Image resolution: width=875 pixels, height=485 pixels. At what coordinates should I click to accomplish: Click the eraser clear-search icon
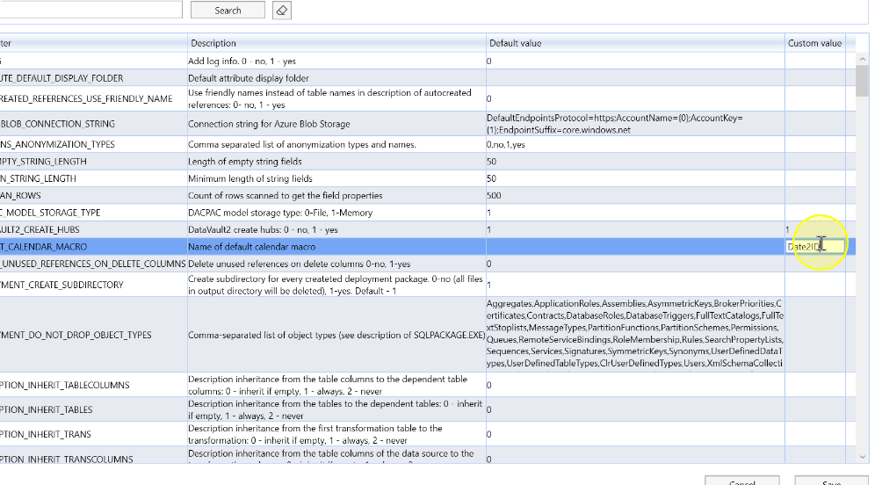point(282,10)
